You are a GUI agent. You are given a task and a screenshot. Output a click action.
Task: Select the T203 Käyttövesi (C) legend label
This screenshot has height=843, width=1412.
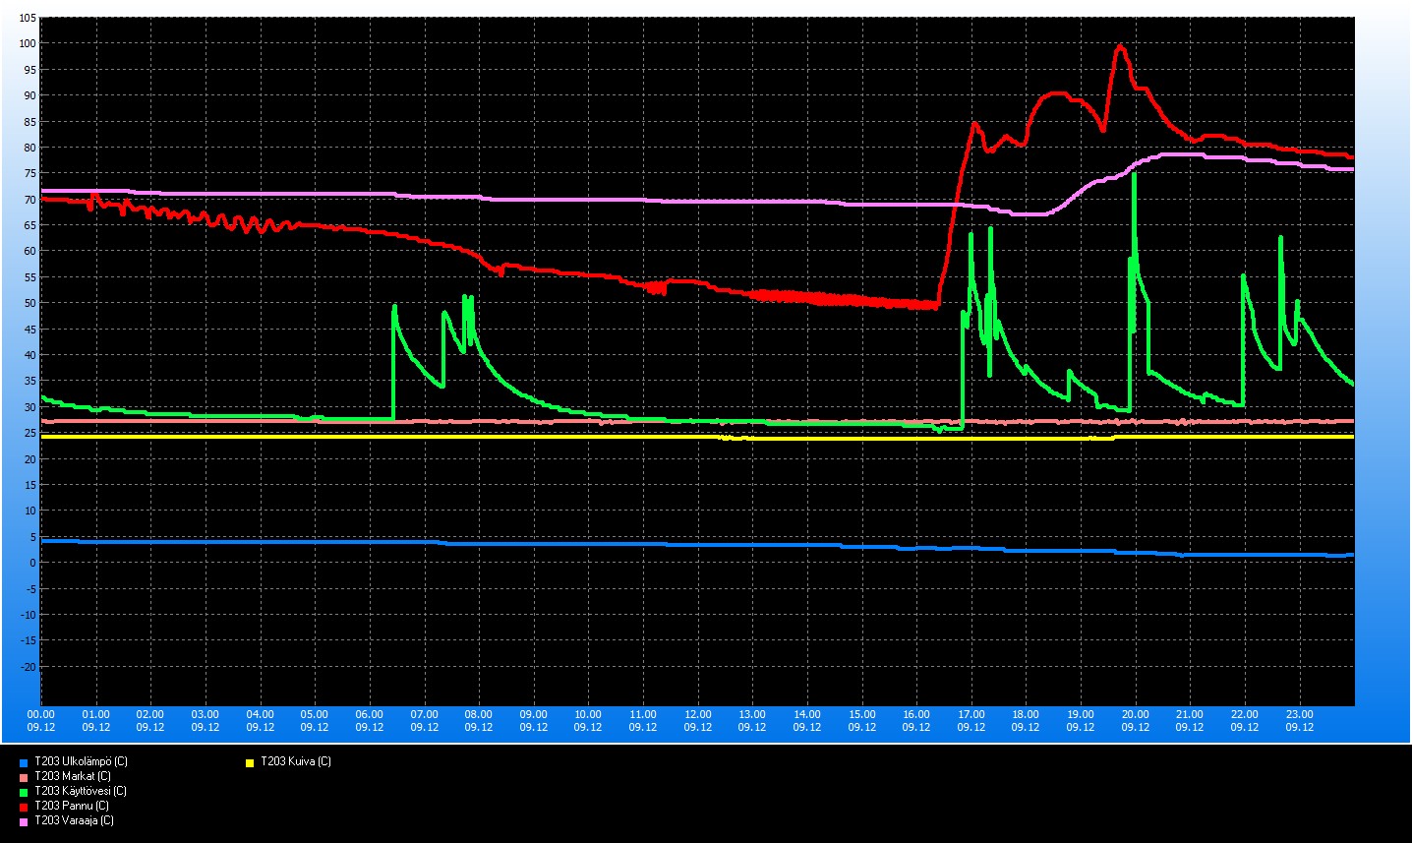(80, 791)
